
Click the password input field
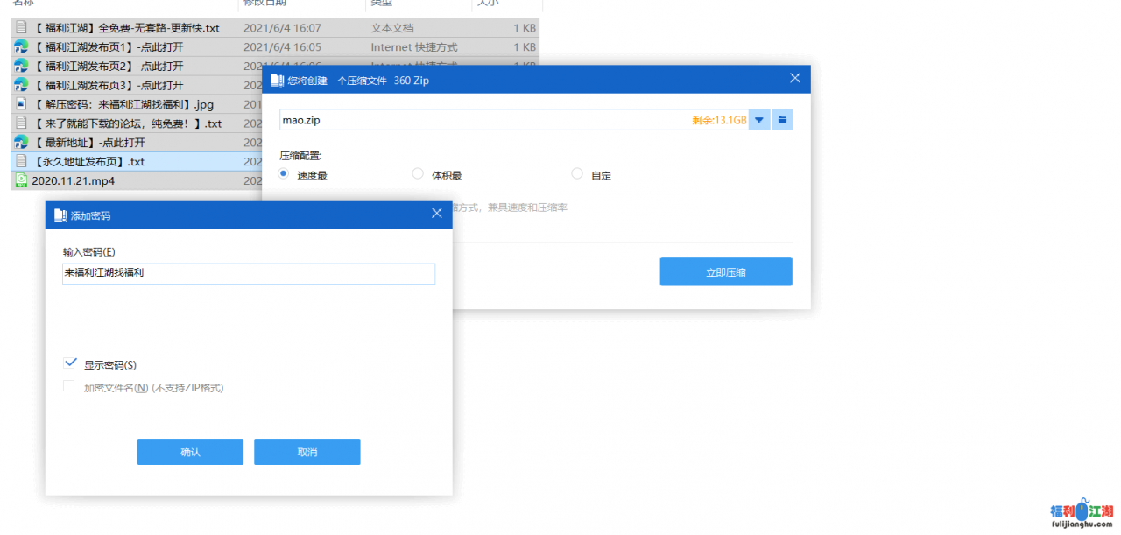pyautogui.click(x=248, y=273)
